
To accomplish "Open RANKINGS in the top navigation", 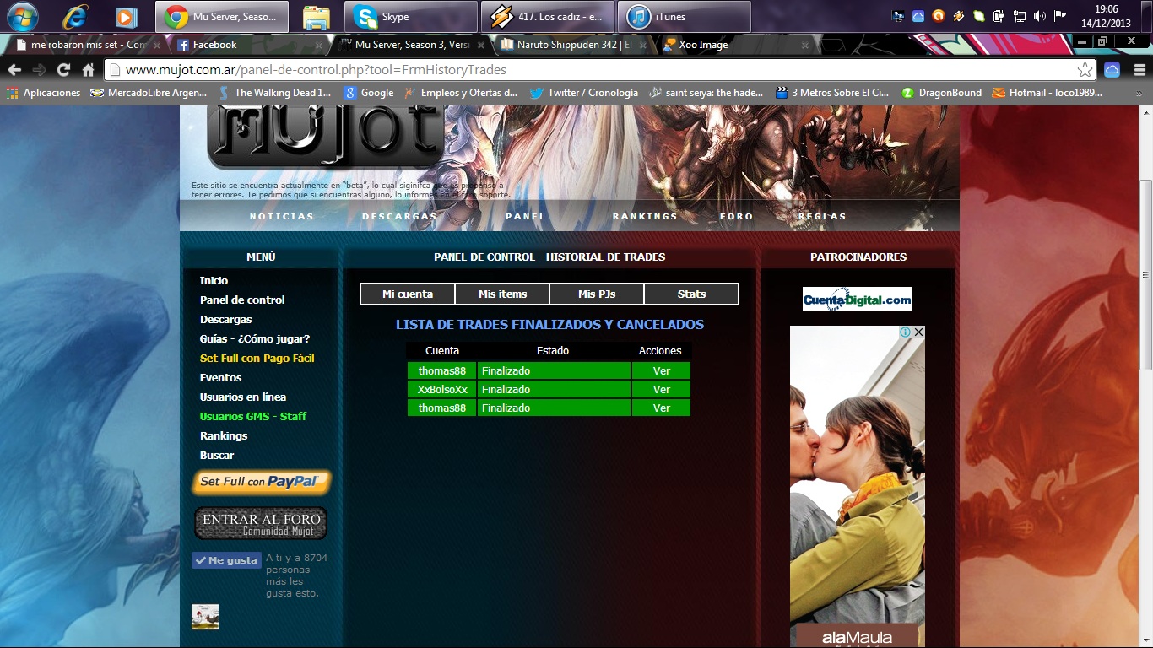I will click(645, 216).
